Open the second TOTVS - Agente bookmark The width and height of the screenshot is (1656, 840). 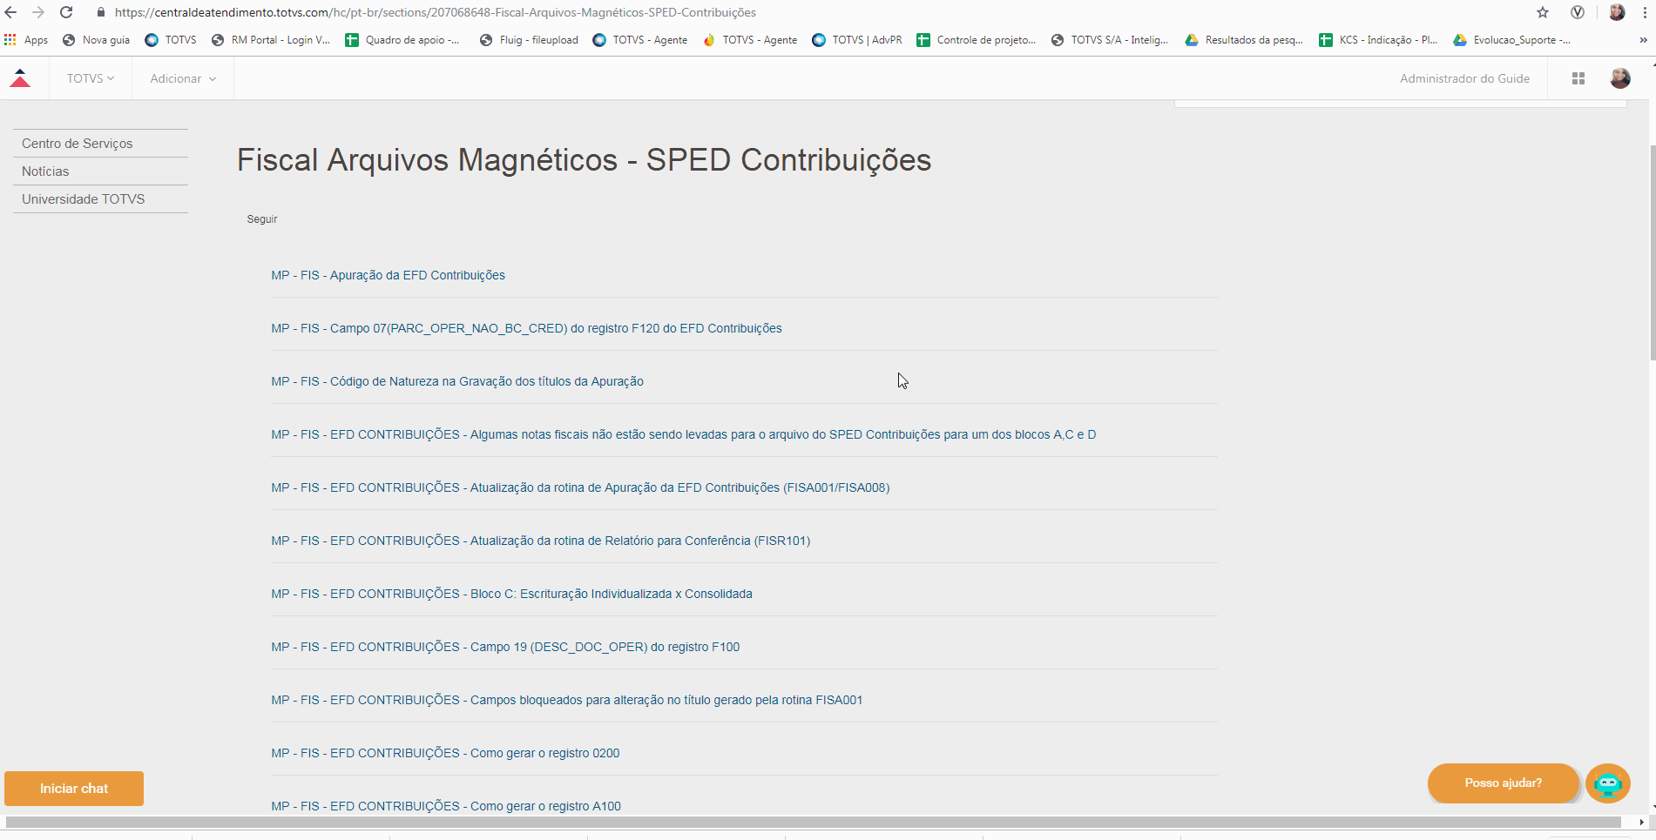750,40
